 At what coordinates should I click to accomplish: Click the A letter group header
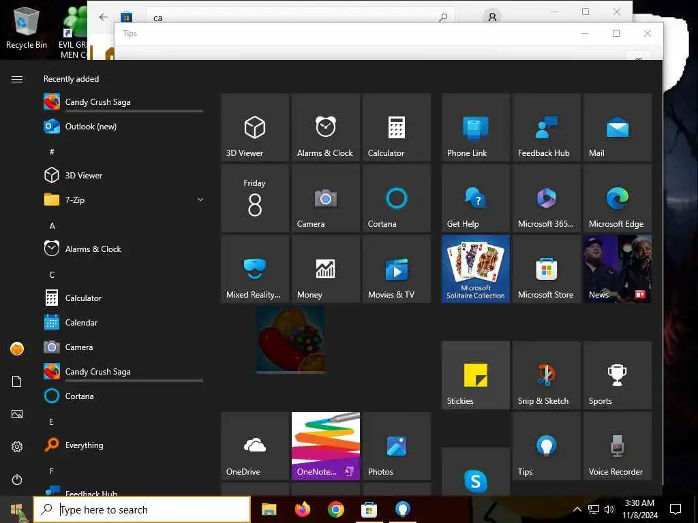52,226
